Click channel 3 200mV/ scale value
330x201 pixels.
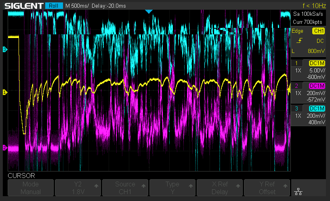(316, 116)
